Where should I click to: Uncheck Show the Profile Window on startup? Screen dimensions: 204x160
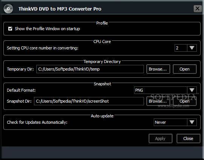10,29
